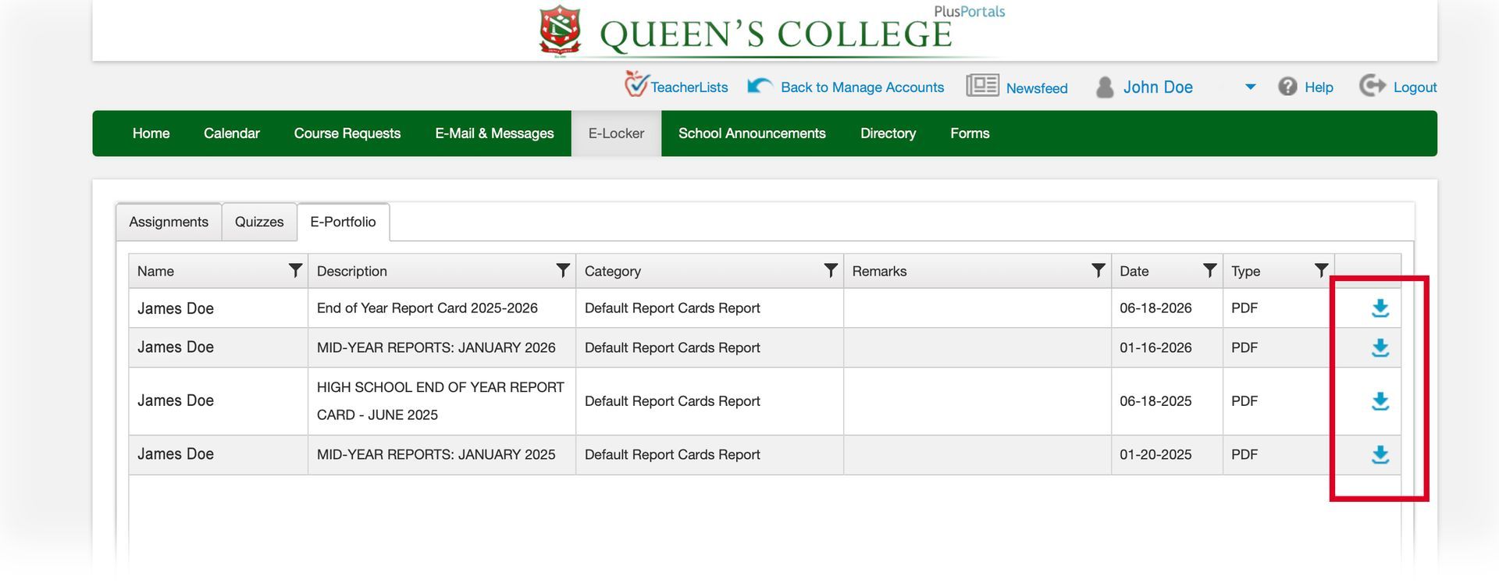Sort by the Type column header
1499x587 pixels.
tap(1245, 271)
